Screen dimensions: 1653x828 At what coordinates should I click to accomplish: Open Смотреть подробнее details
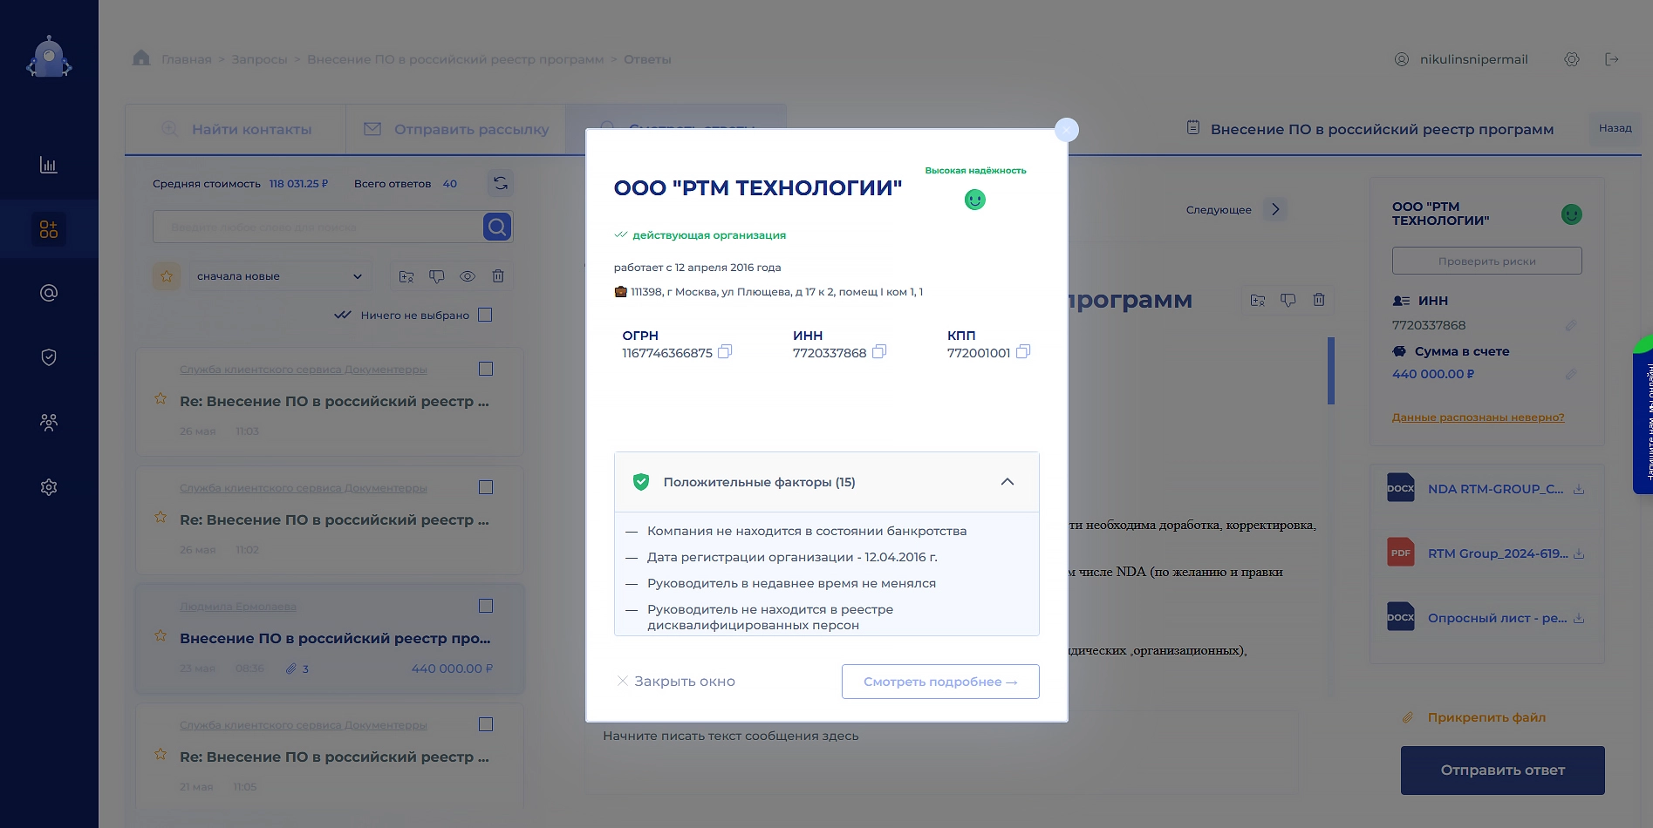pyautogui.click(x=940, y=682)
